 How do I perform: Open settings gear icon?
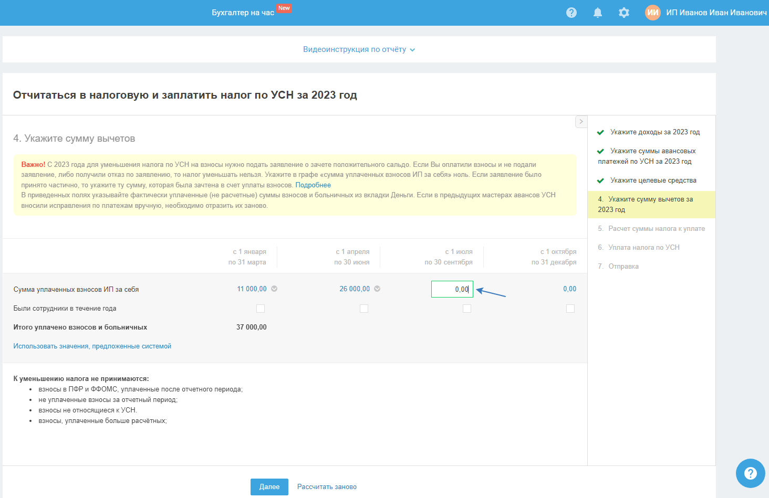[x=624, y=13]
